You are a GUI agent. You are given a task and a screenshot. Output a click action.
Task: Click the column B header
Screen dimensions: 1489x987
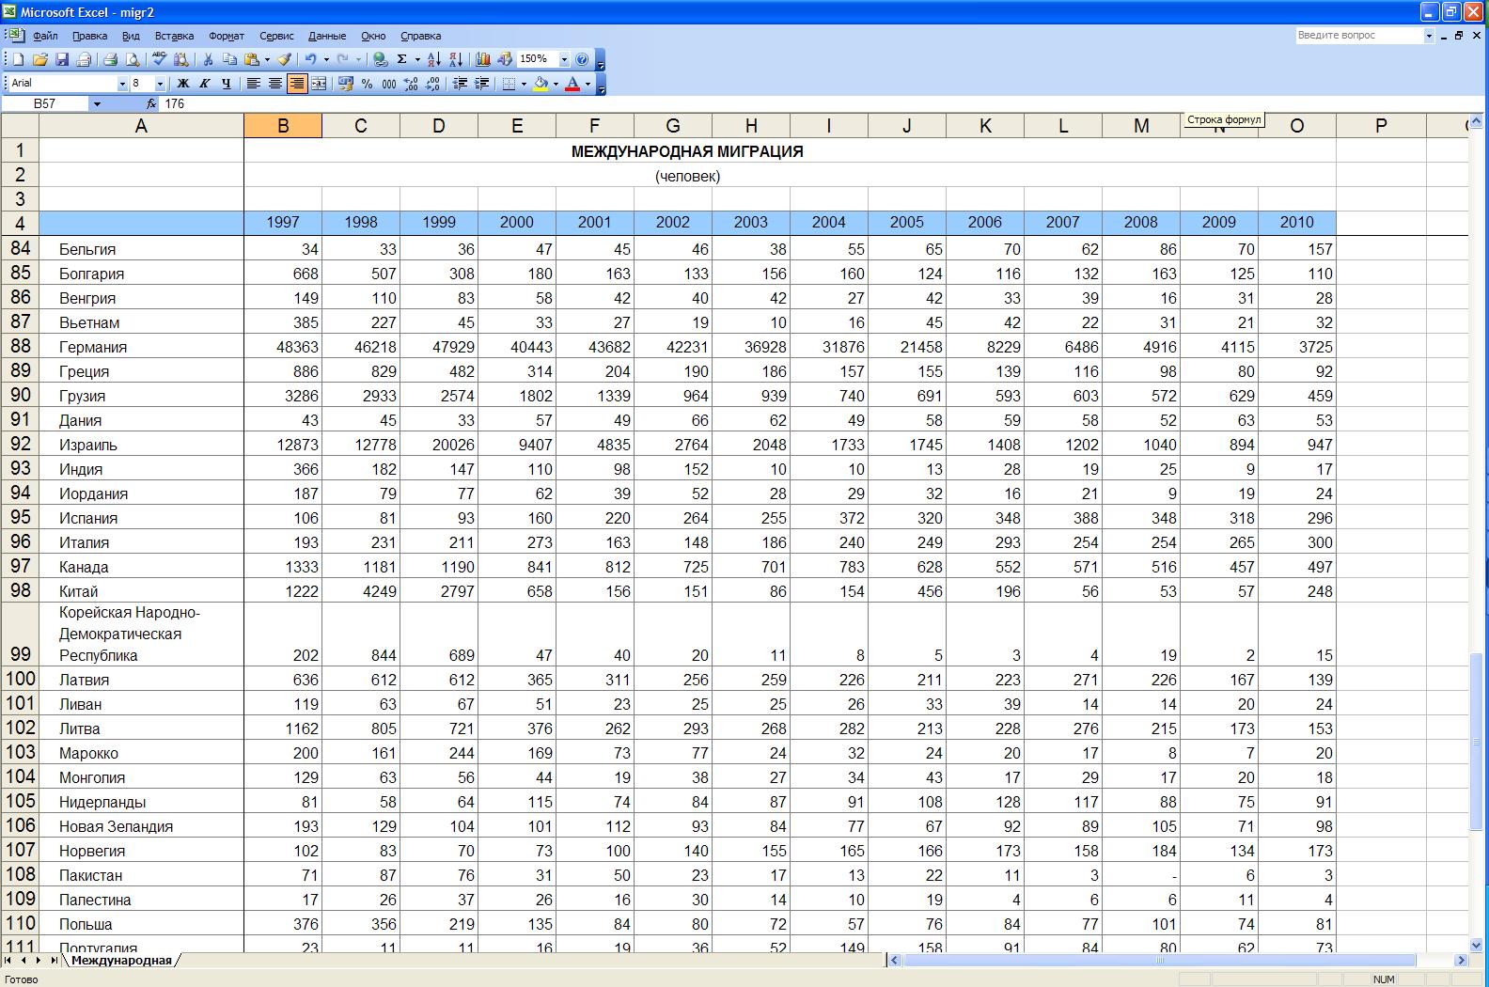[x=282, y=126]
